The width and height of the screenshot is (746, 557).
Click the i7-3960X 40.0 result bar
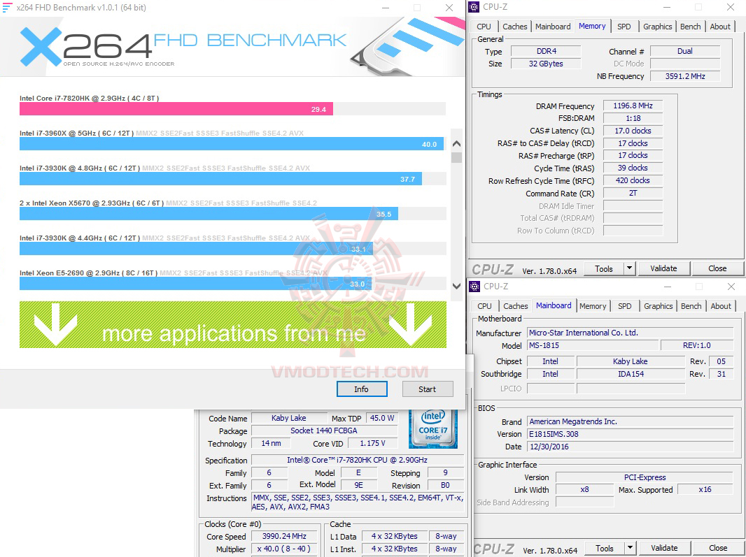[232, 144]
